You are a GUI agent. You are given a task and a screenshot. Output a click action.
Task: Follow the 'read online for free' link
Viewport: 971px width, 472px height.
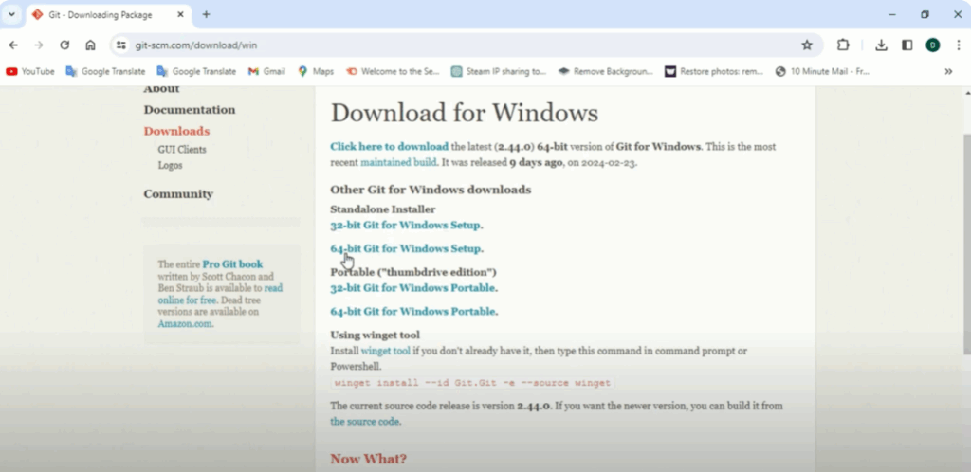(220, 294)
